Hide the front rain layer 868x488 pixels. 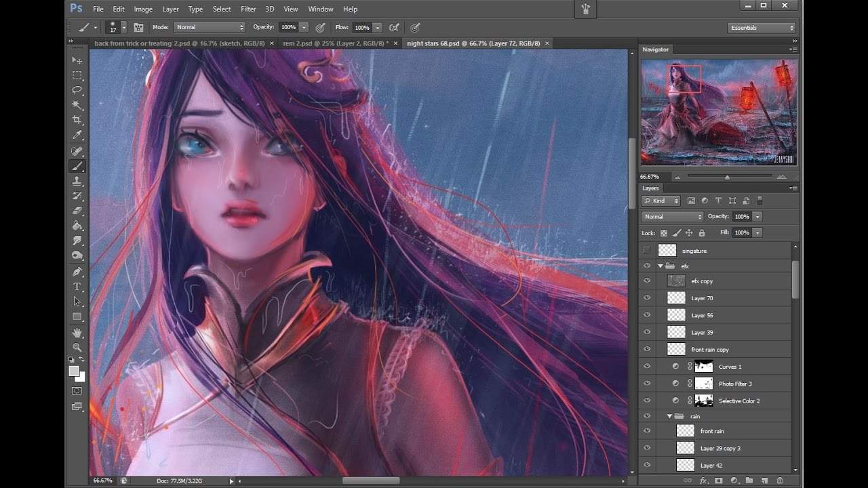(x=647, y=430)
